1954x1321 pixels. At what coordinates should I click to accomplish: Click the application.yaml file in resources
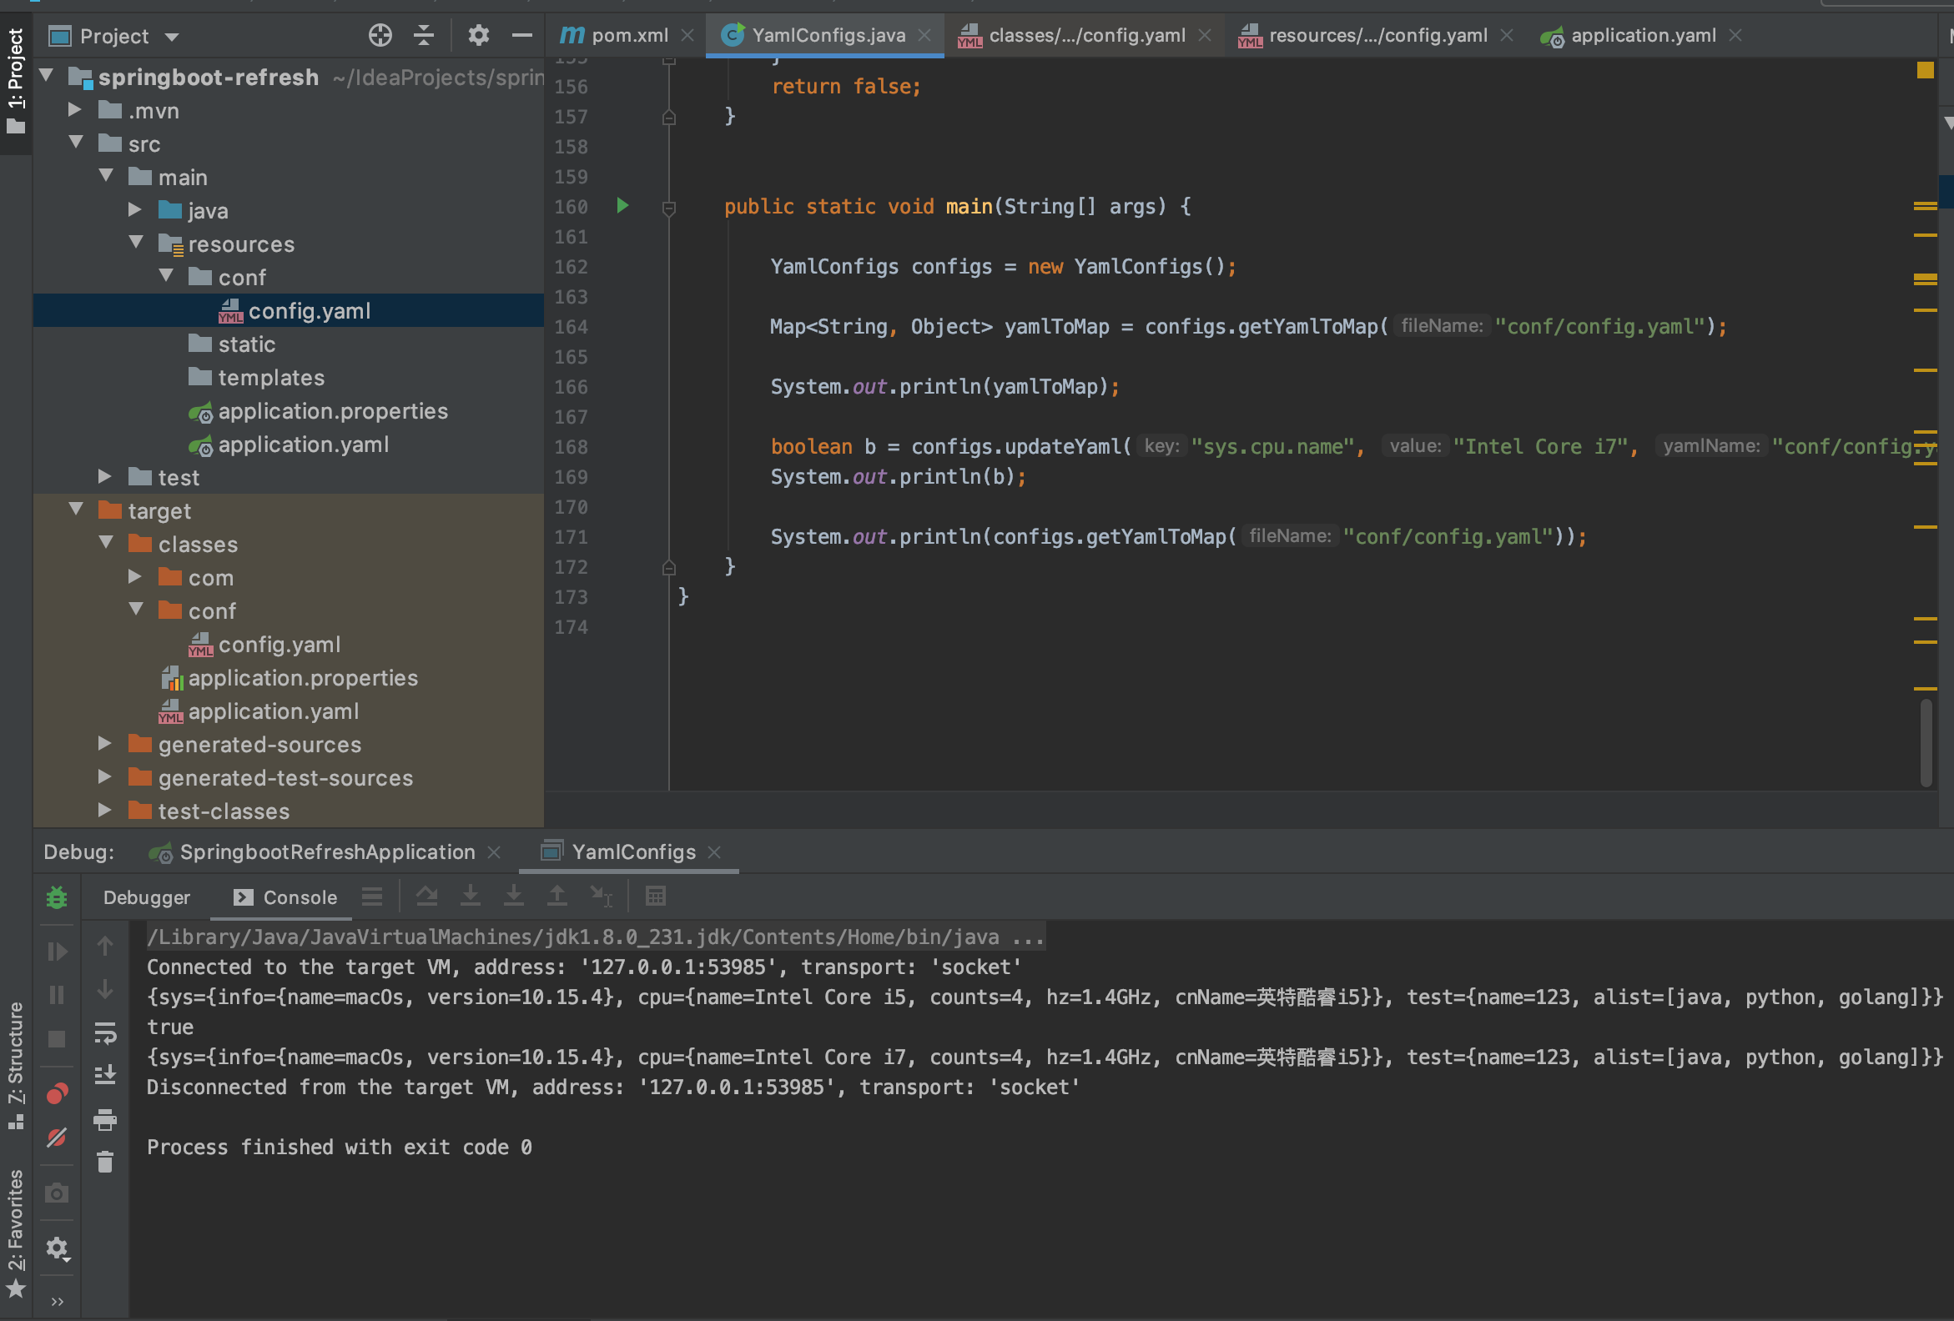[x=304, y=442]
